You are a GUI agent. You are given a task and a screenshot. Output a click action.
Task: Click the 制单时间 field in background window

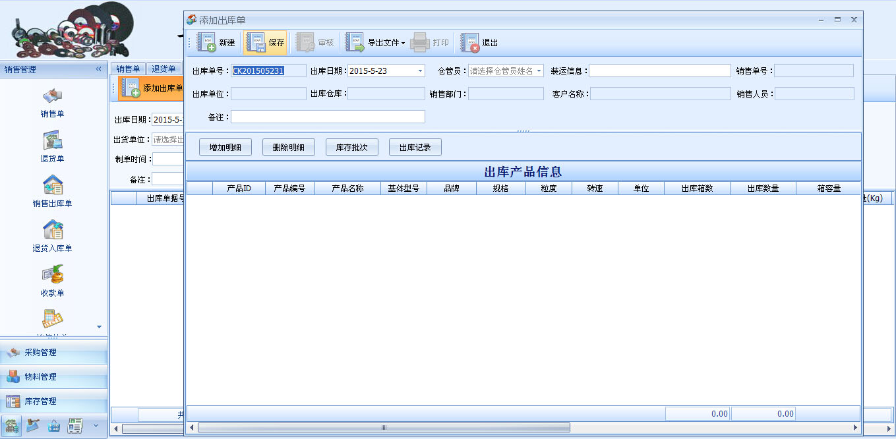click(x=167, y=159)
